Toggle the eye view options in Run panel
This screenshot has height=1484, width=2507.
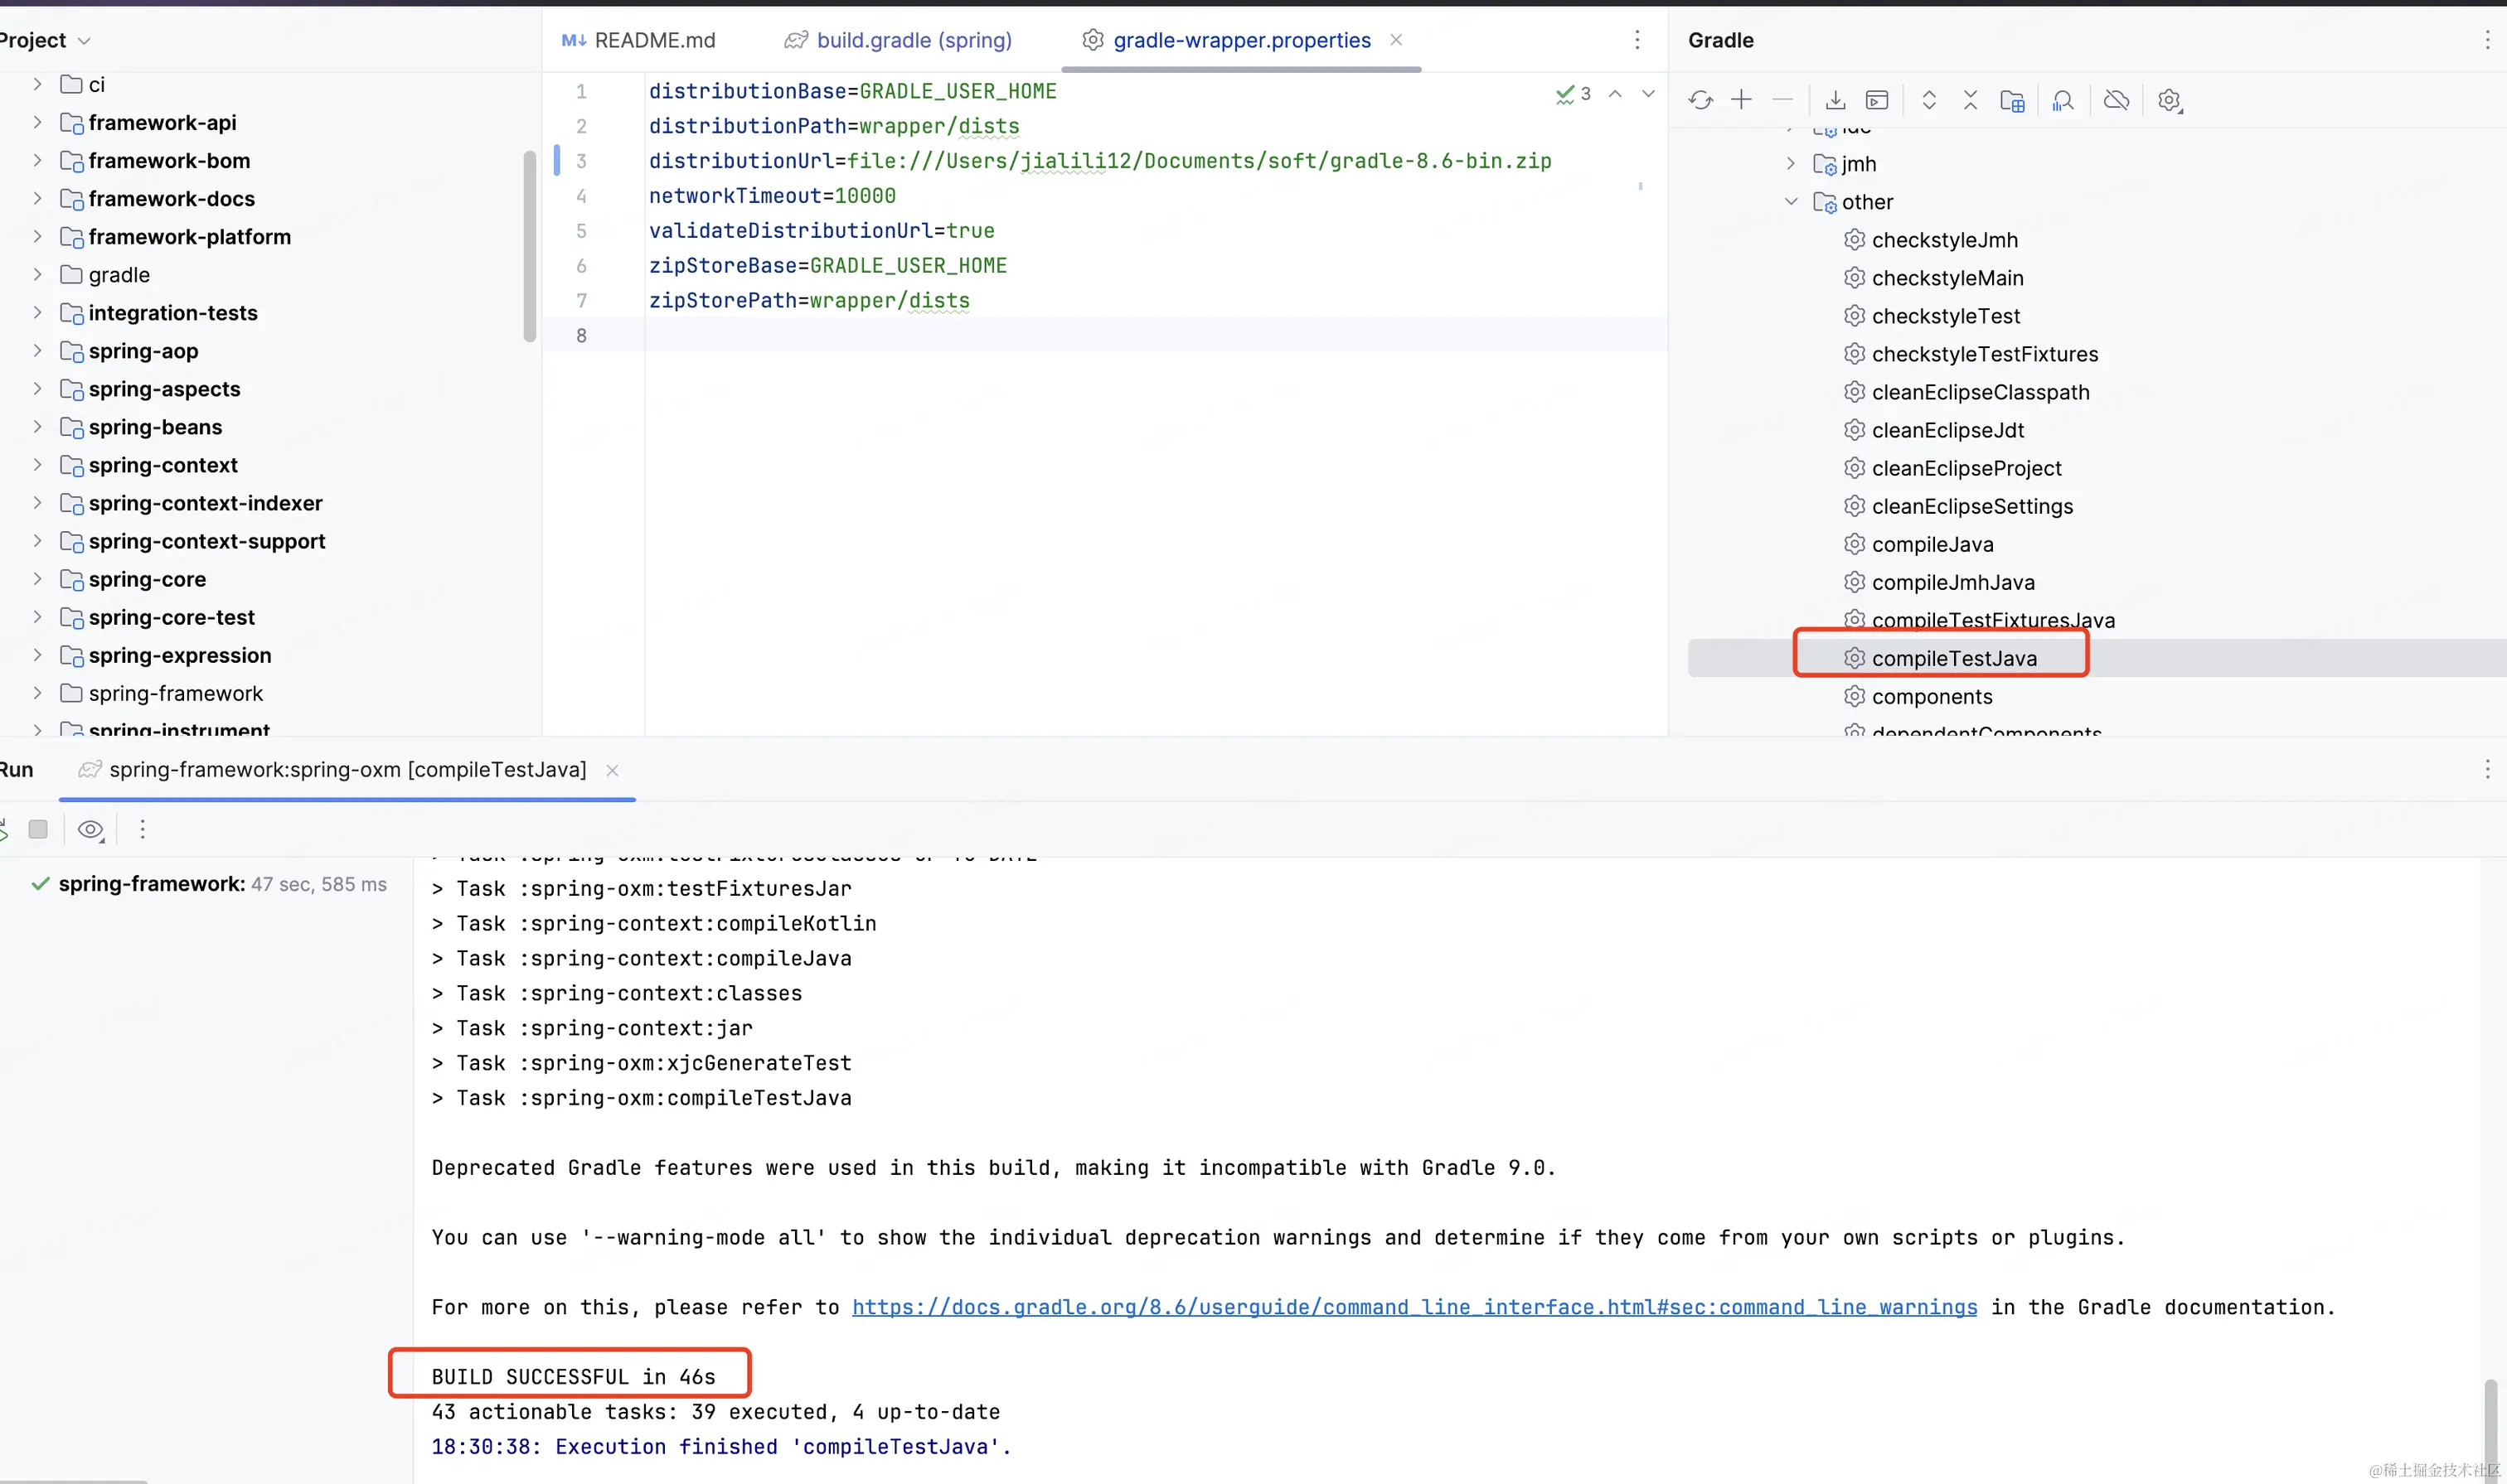(x=91, y=830)
